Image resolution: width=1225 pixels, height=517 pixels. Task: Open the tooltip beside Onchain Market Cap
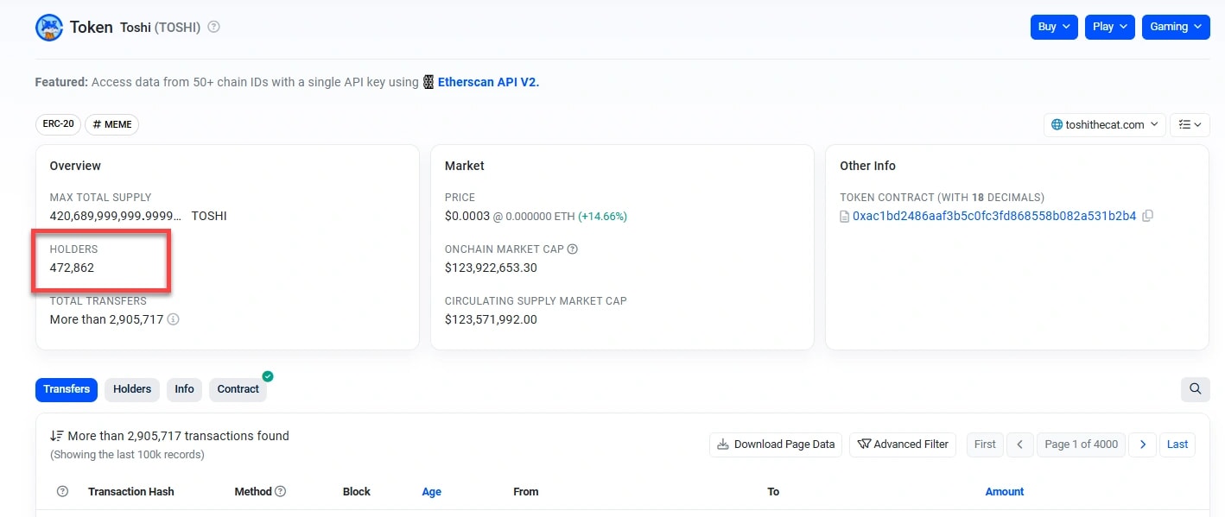[x=573, y=249]
